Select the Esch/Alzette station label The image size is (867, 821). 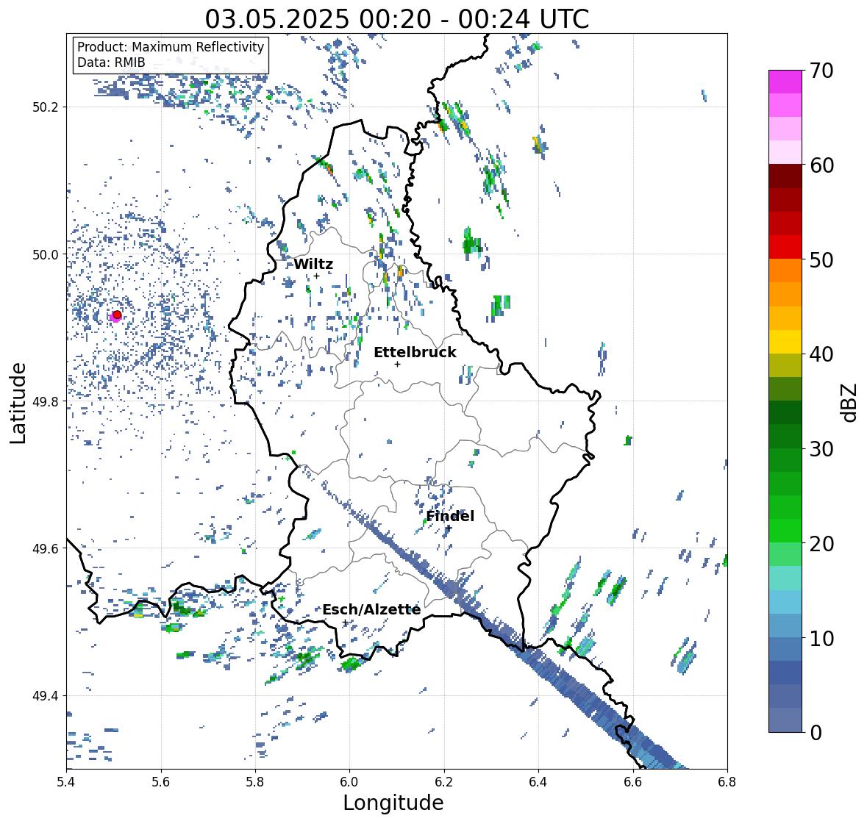[x=371, y=609]
